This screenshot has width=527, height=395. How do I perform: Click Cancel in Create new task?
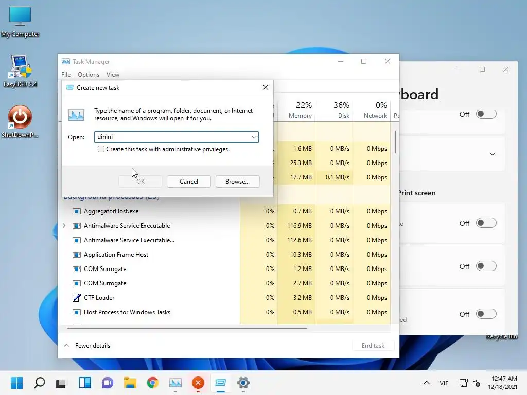(x=189, y=182)
